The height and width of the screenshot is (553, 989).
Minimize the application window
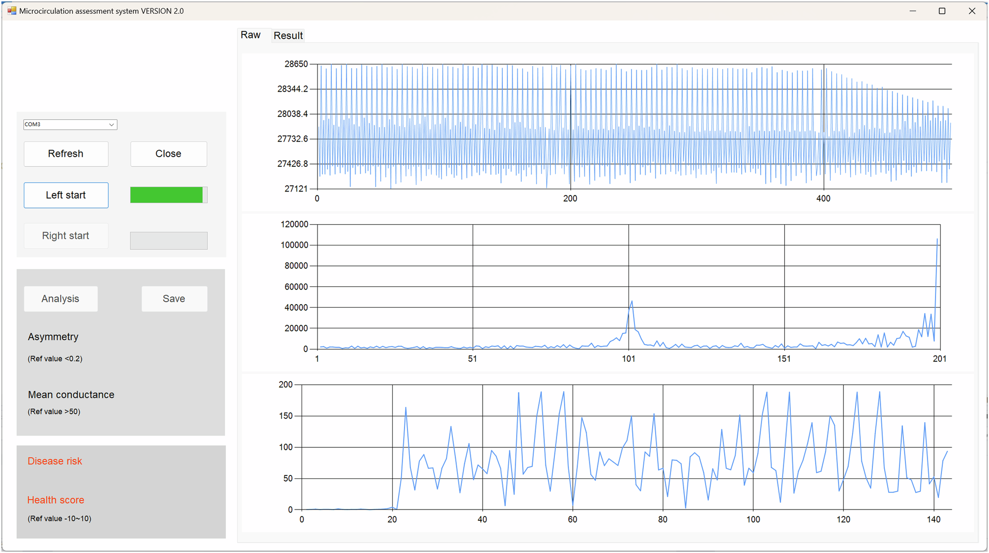click(x=913, y=11)
